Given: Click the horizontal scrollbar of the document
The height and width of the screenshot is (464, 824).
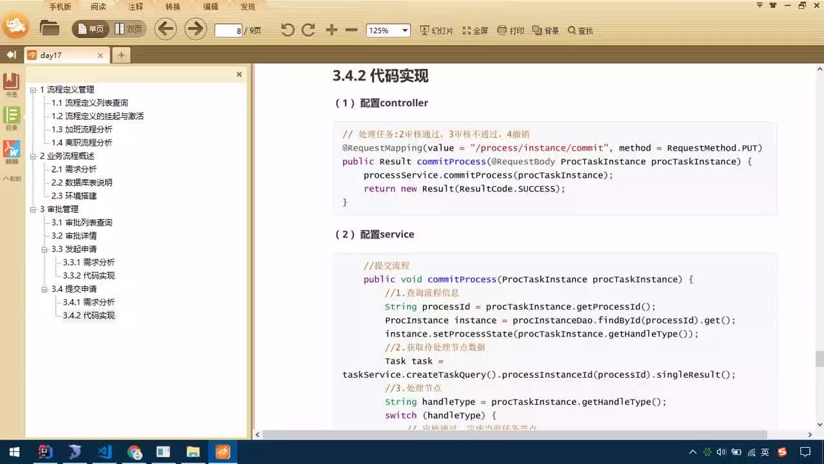Looking at the screenshot, I should pyautogui.click(x=515, y=434).
